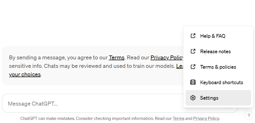Click the keyboard icon for Keyboard shortcuts
255x123 pixels.
(193, 82)
